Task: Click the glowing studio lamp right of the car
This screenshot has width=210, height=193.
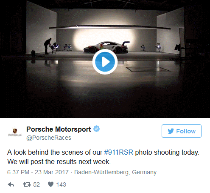Action: point(159,47)
